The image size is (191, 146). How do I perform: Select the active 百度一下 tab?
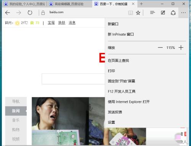[x=113, y=4]
